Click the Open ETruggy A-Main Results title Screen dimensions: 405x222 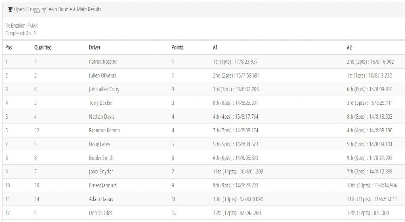click(x=58, y=9)
